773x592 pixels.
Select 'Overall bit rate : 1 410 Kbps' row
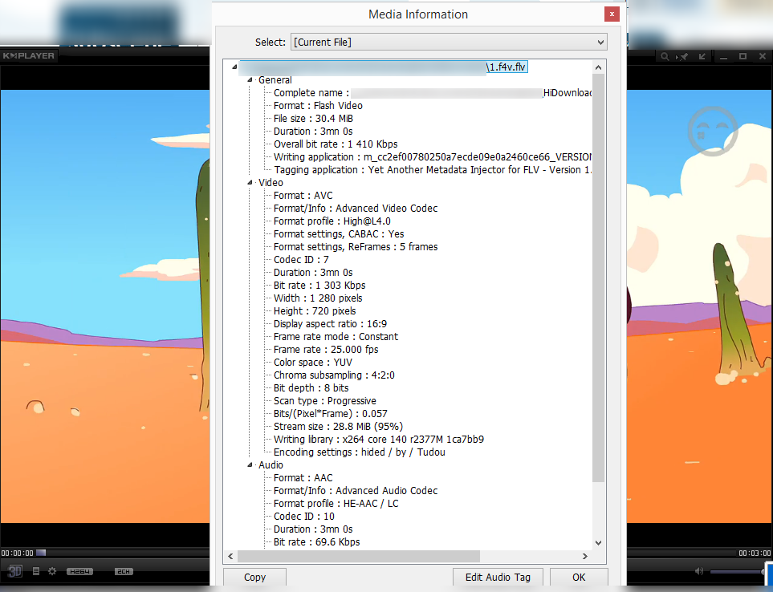[x=336, y=144]
